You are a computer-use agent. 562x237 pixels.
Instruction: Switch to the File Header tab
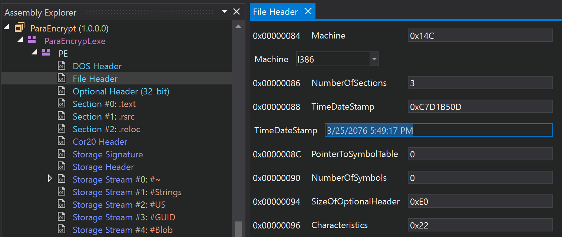(275, 12)
